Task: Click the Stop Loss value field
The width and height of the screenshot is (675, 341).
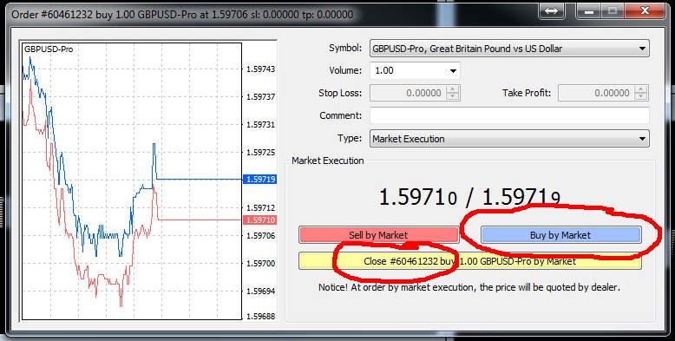Action: coord(409,93)
